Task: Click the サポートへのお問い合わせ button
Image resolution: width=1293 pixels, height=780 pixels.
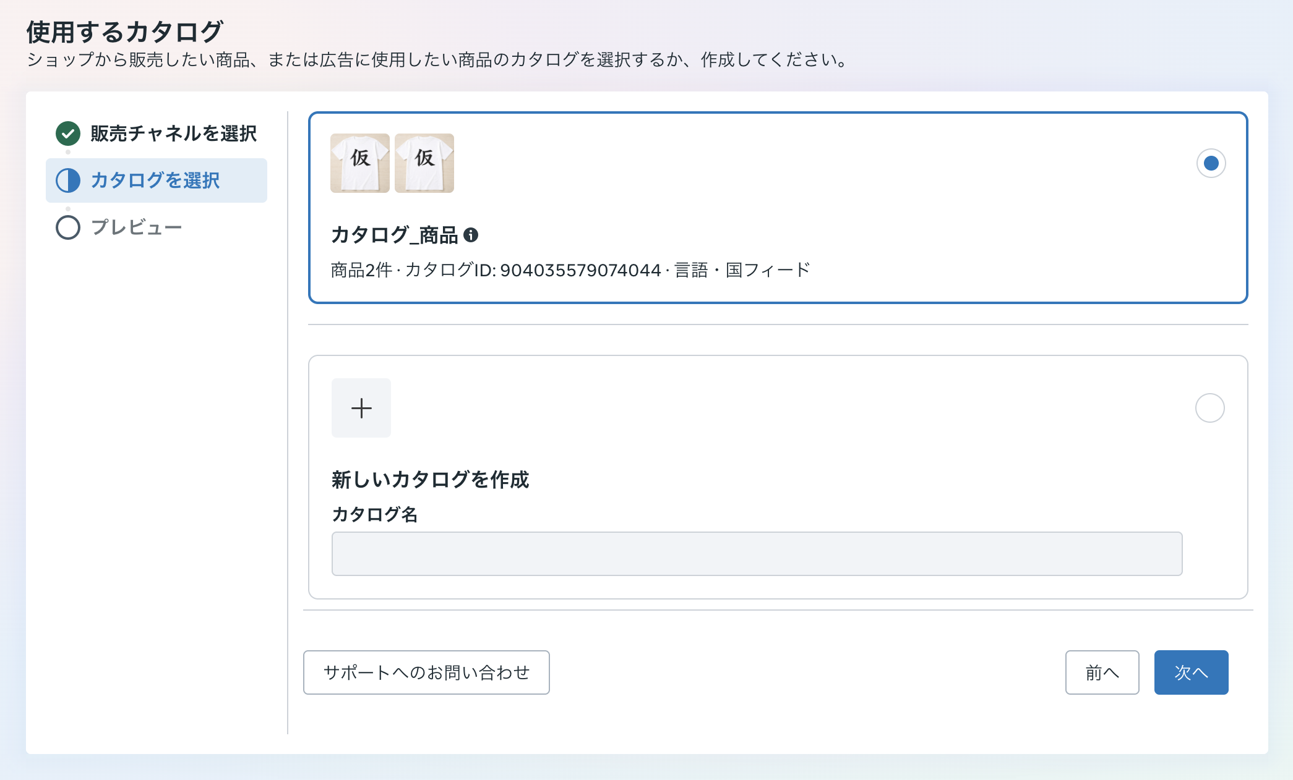Action: 426,672
